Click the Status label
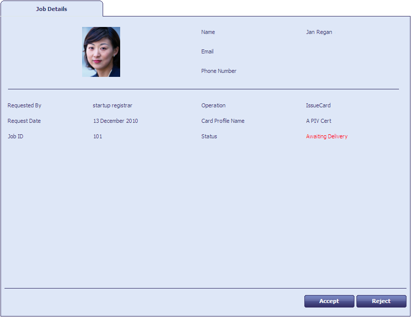The height and width of the screenshot is (317, 411). (x=209, y=136)
